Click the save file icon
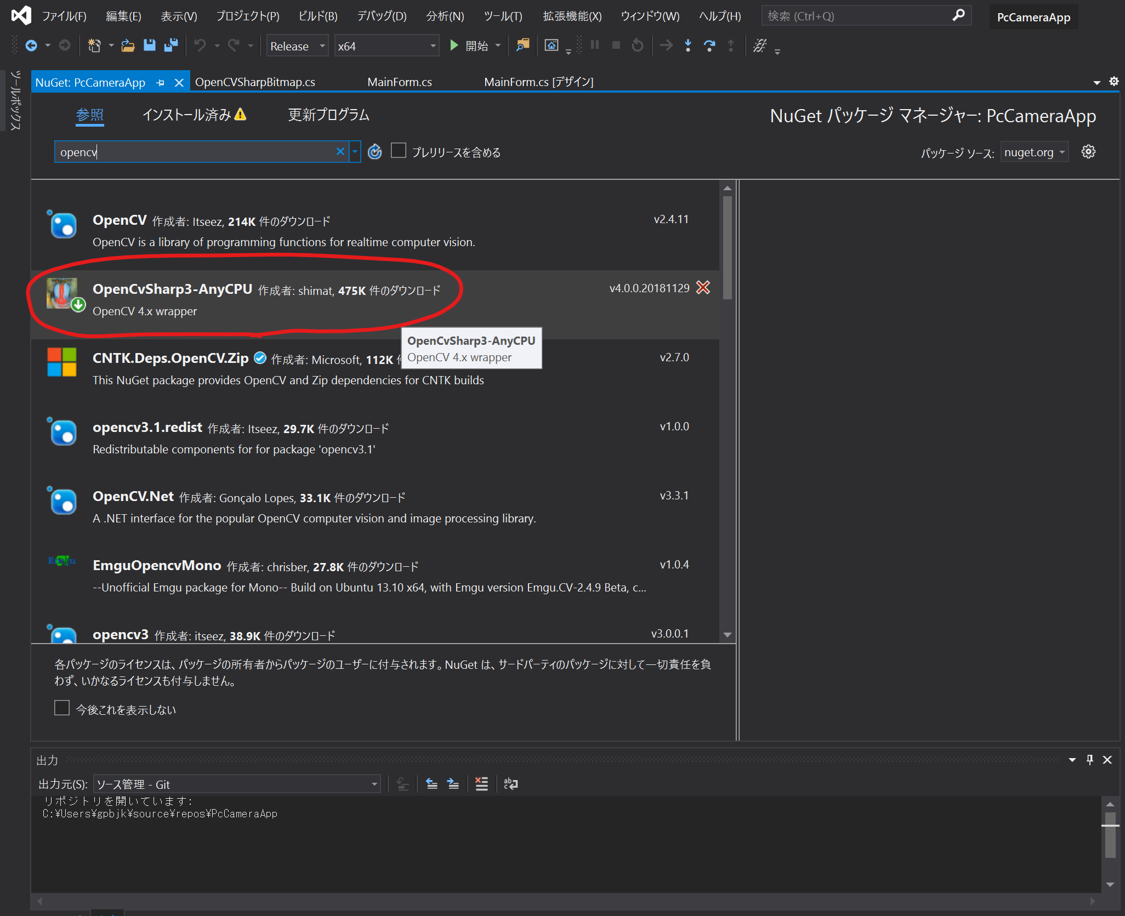Image resolution: width=1125 pixels, height=916 pixels. click(x=149, y=45)
